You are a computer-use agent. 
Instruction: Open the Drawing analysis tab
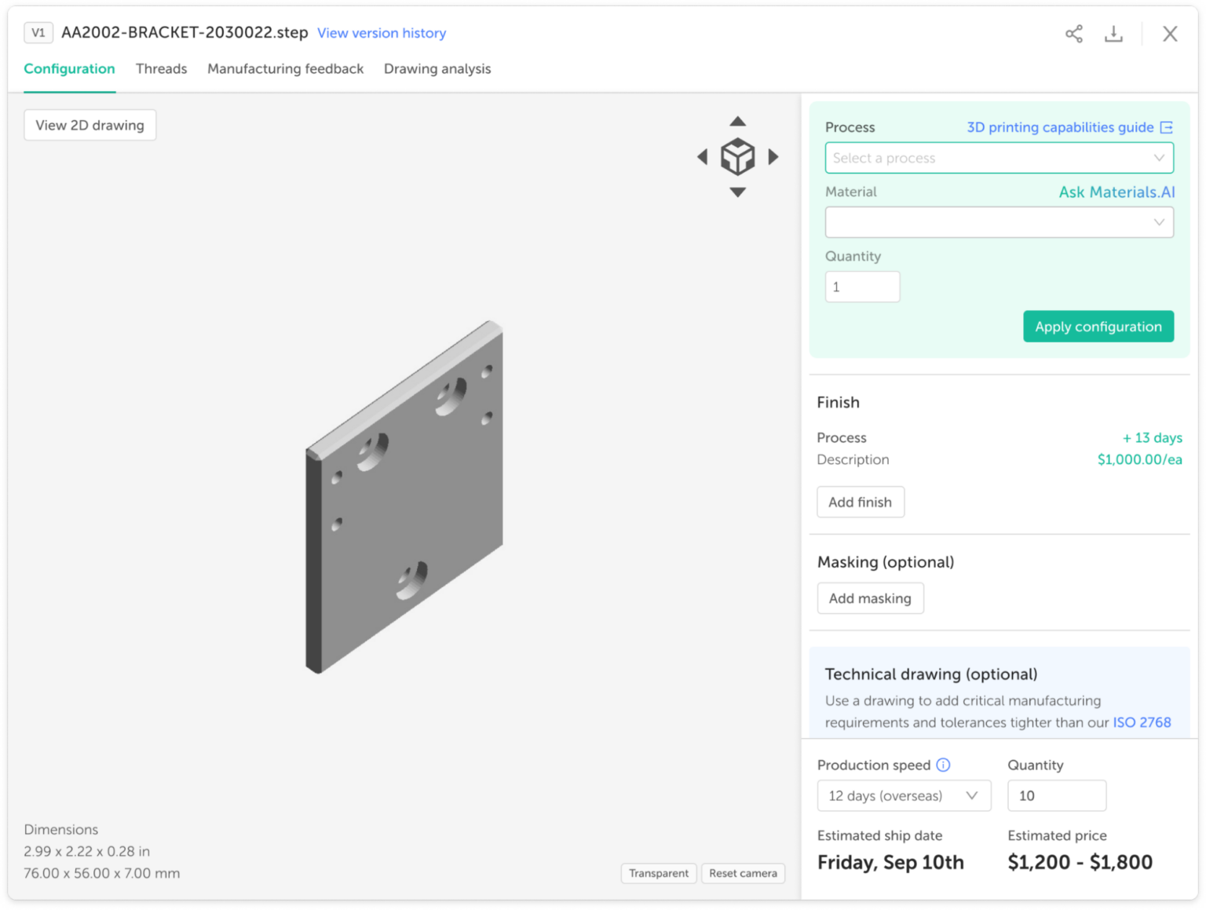coord(437,69)
